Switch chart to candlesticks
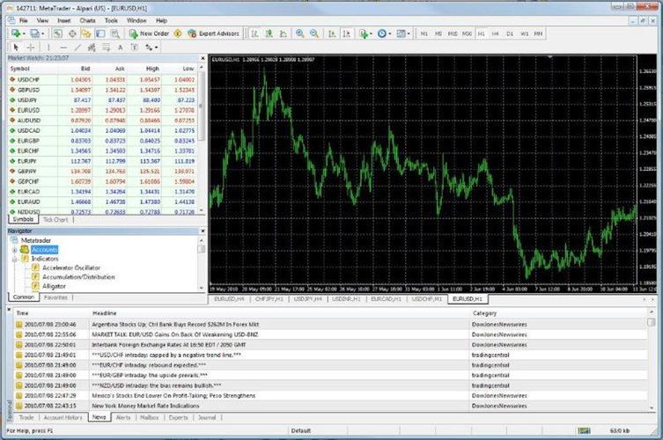Viewport: 663px width, 440px height. (269, 33)
